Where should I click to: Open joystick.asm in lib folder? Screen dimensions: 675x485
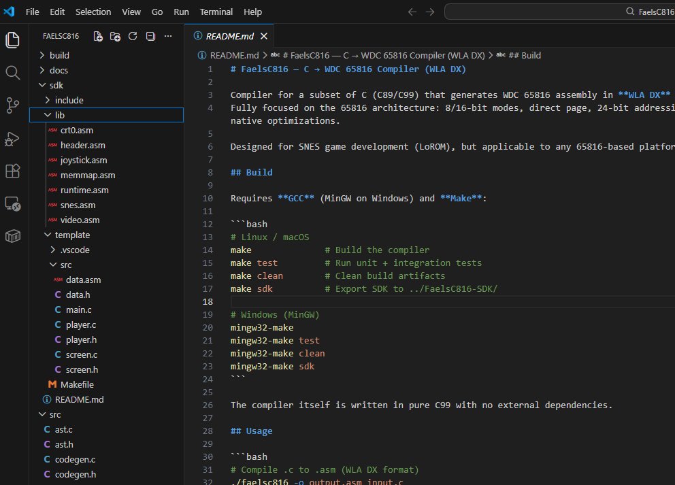click(84, 160)
